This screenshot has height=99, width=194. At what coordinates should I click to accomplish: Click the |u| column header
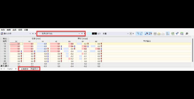point(16,41)
